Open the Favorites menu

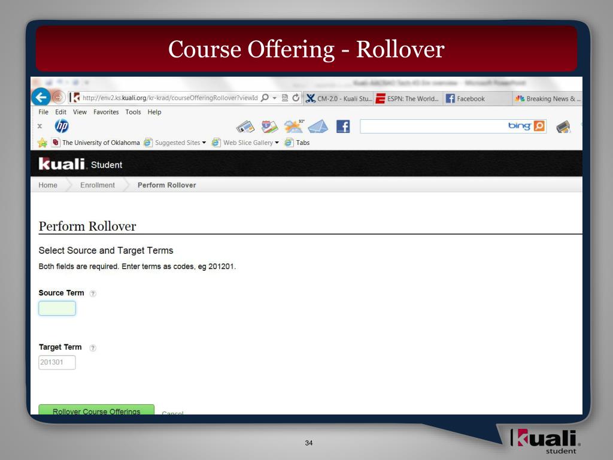(x=106, y=112)
